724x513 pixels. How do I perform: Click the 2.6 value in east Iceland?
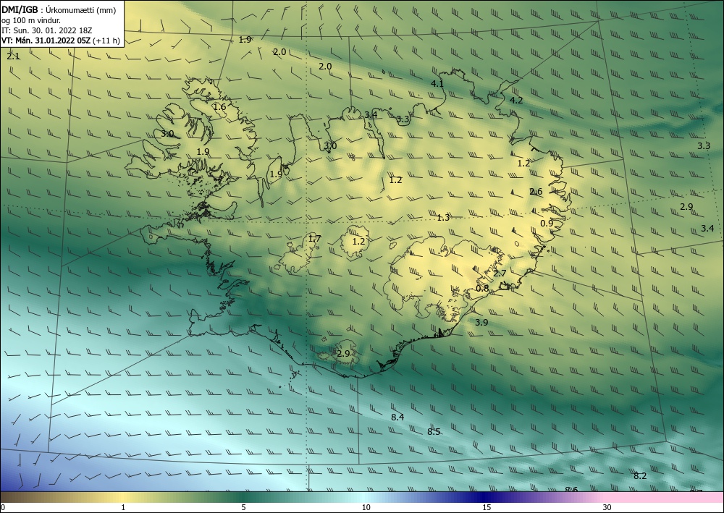536,192
